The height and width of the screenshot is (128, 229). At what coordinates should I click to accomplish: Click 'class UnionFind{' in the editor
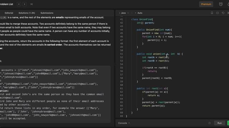(x=142, y=19)
